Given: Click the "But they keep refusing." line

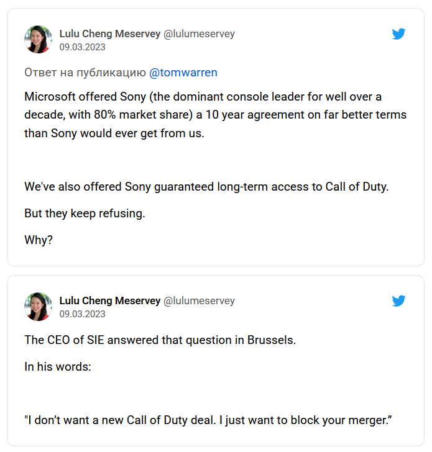Looking at the screenshot, I should [85, 213].
